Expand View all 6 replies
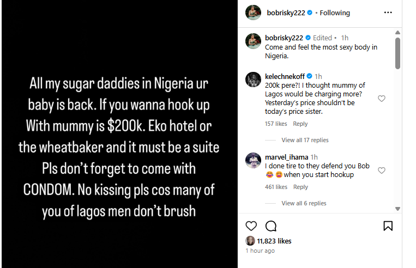416x268 pixels. [304, 203]
